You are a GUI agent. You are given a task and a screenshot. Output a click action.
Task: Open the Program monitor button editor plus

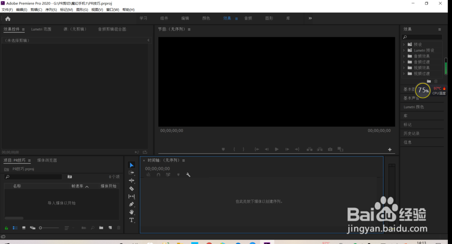point(390,149)
